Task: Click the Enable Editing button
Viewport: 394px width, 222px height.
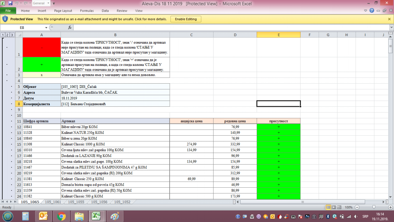Action: coord(185,19)
